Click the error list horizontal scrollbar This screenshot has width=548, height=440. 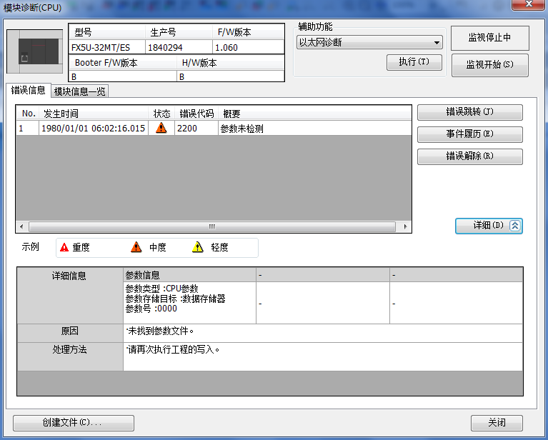212,226
